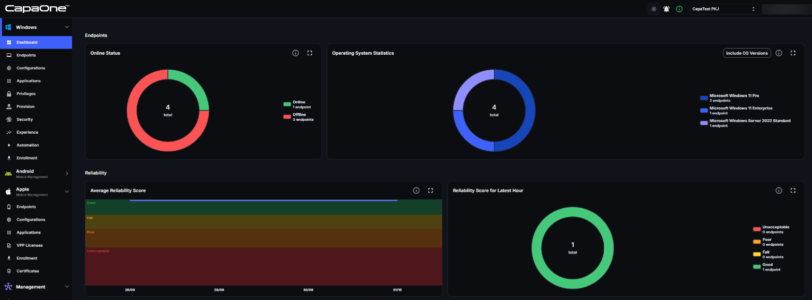Image resolution: width=812 pixels, height=300 pixels.
Task: Go to Privileges section
Action: point(36,94)
